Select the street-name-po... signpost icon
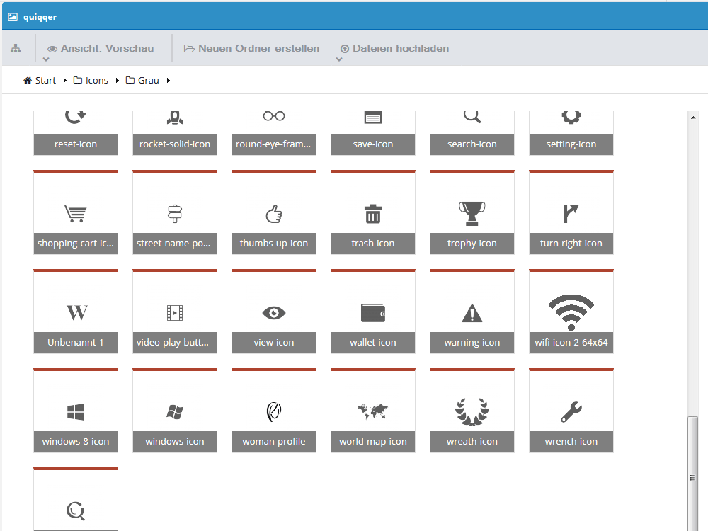The width and height of the screenshot is (708, 531). [x=175, y=212]
